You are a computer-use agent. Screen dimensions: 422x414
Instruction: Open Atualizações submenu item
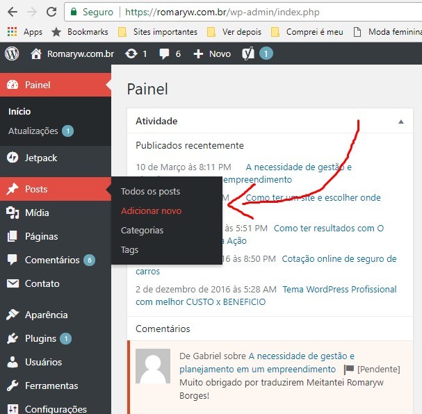pos(33,131)
